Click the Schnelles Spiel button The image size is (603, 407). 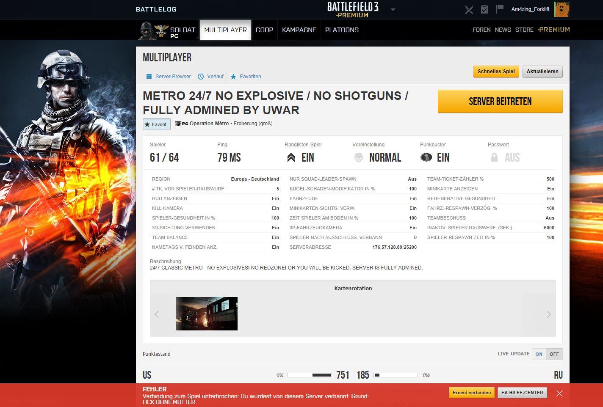click(496, 71)
